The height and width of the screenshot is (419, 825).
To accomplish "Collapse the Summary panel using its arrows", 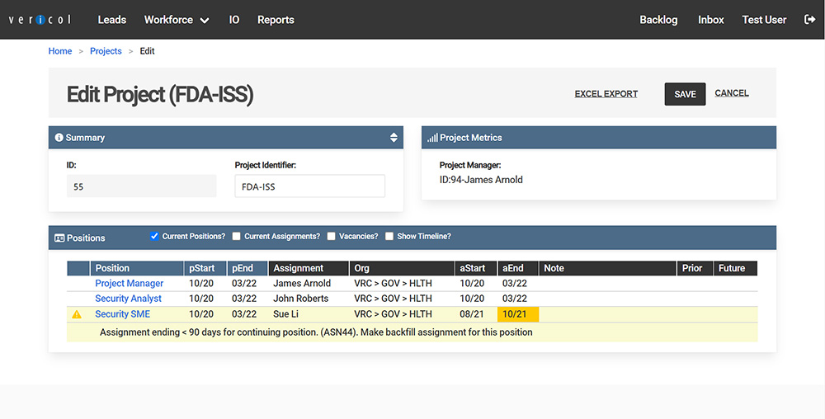I will 394,138.
